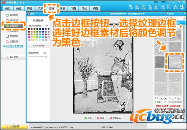Click the 复制到QQ button

115,118
